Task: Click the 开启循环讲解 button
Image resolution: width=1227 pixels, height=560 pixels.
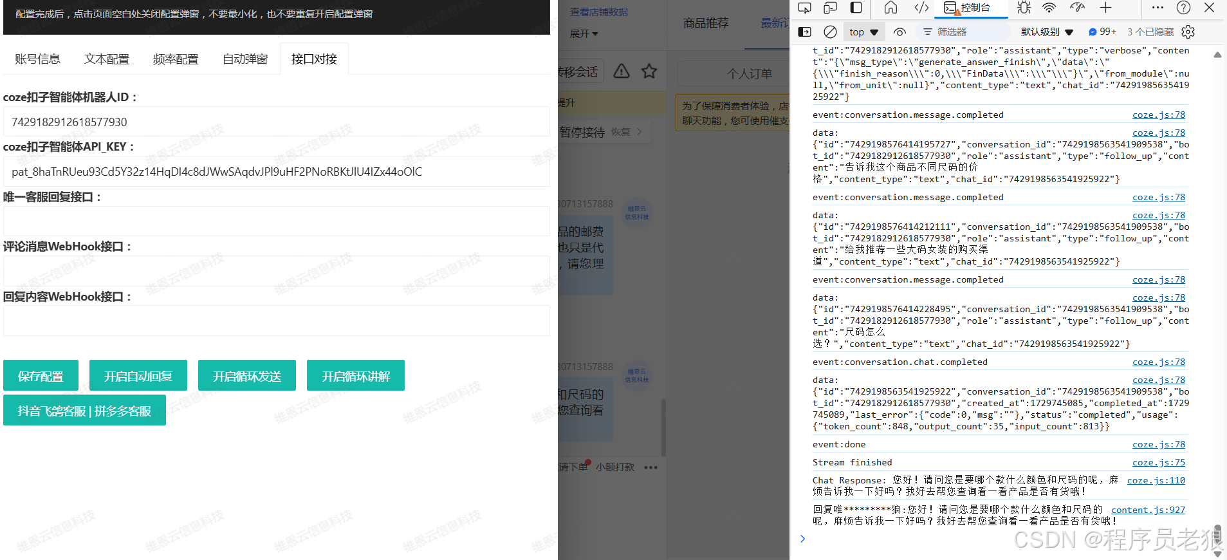Action: [x=356, y=376]
